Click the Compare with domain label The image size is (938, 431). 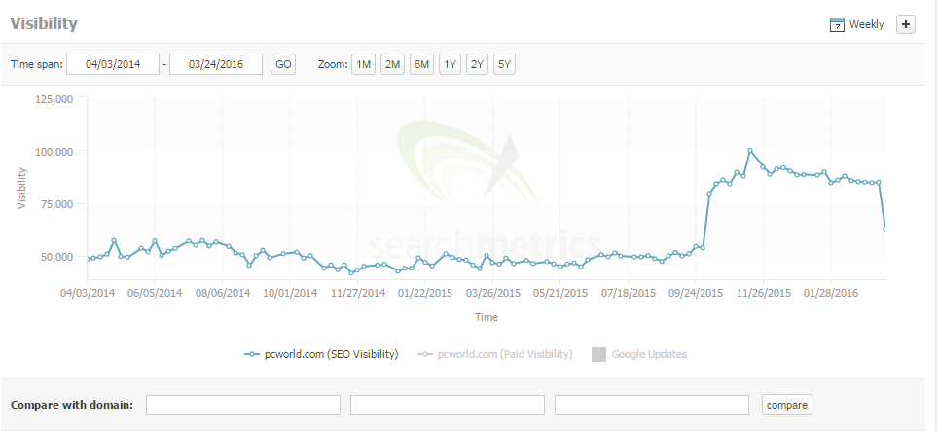pyautogui.click(x=72, y=405)
